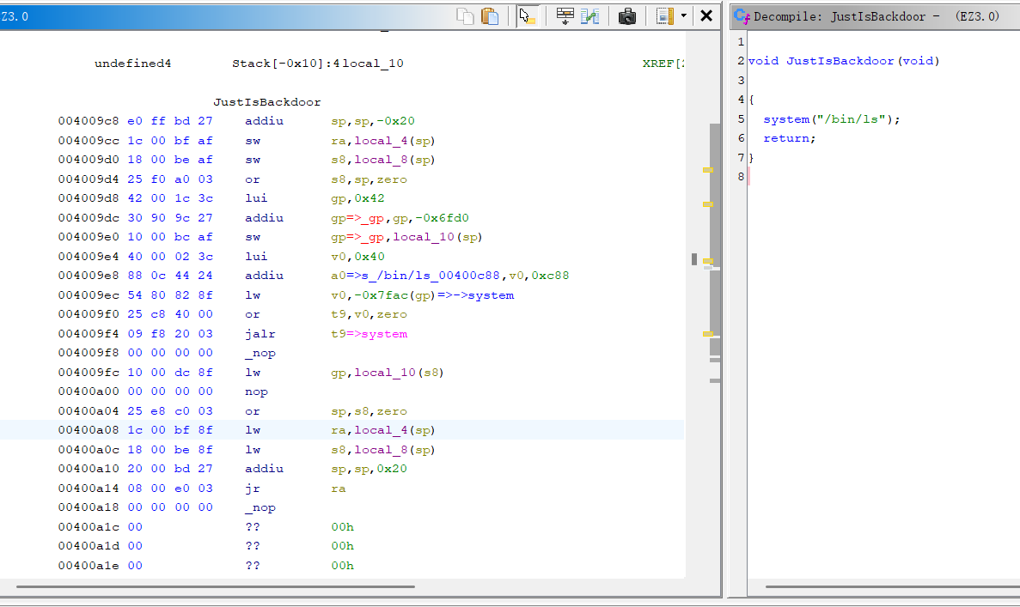Open the browser field formatter icon
The height and width of the screenshot is (607, 1020).
tap(565, 15)
